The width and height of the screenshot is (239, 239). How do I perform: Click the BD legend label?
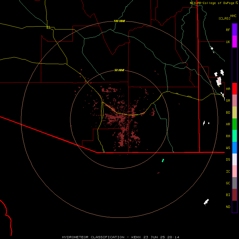click(228, 113)
